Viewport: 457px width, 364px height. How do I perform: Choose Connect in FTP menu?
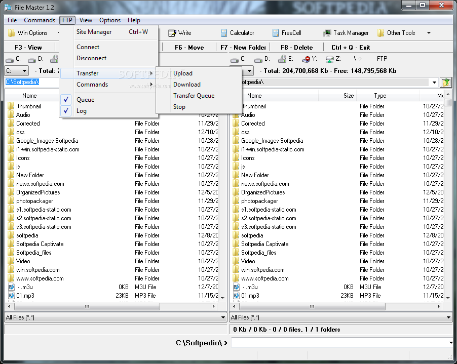pos(109,47)
